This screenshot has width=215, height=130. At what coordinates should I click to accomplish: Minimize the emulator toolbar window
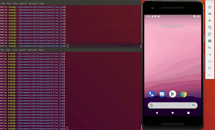click(x=208, y=2)
